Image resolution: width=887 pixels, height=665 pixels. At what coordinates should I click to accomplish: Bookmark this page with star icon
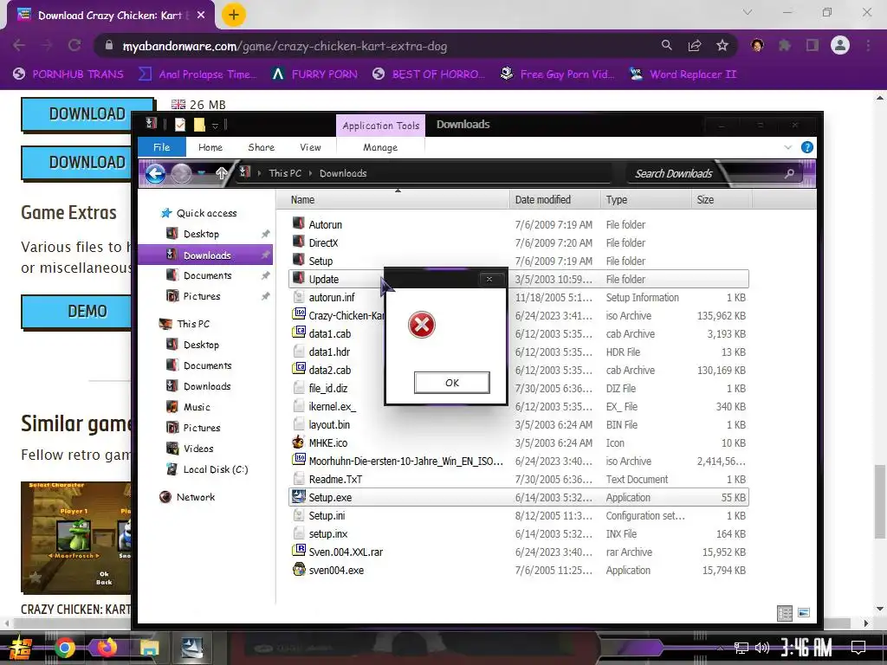point(722,46)
